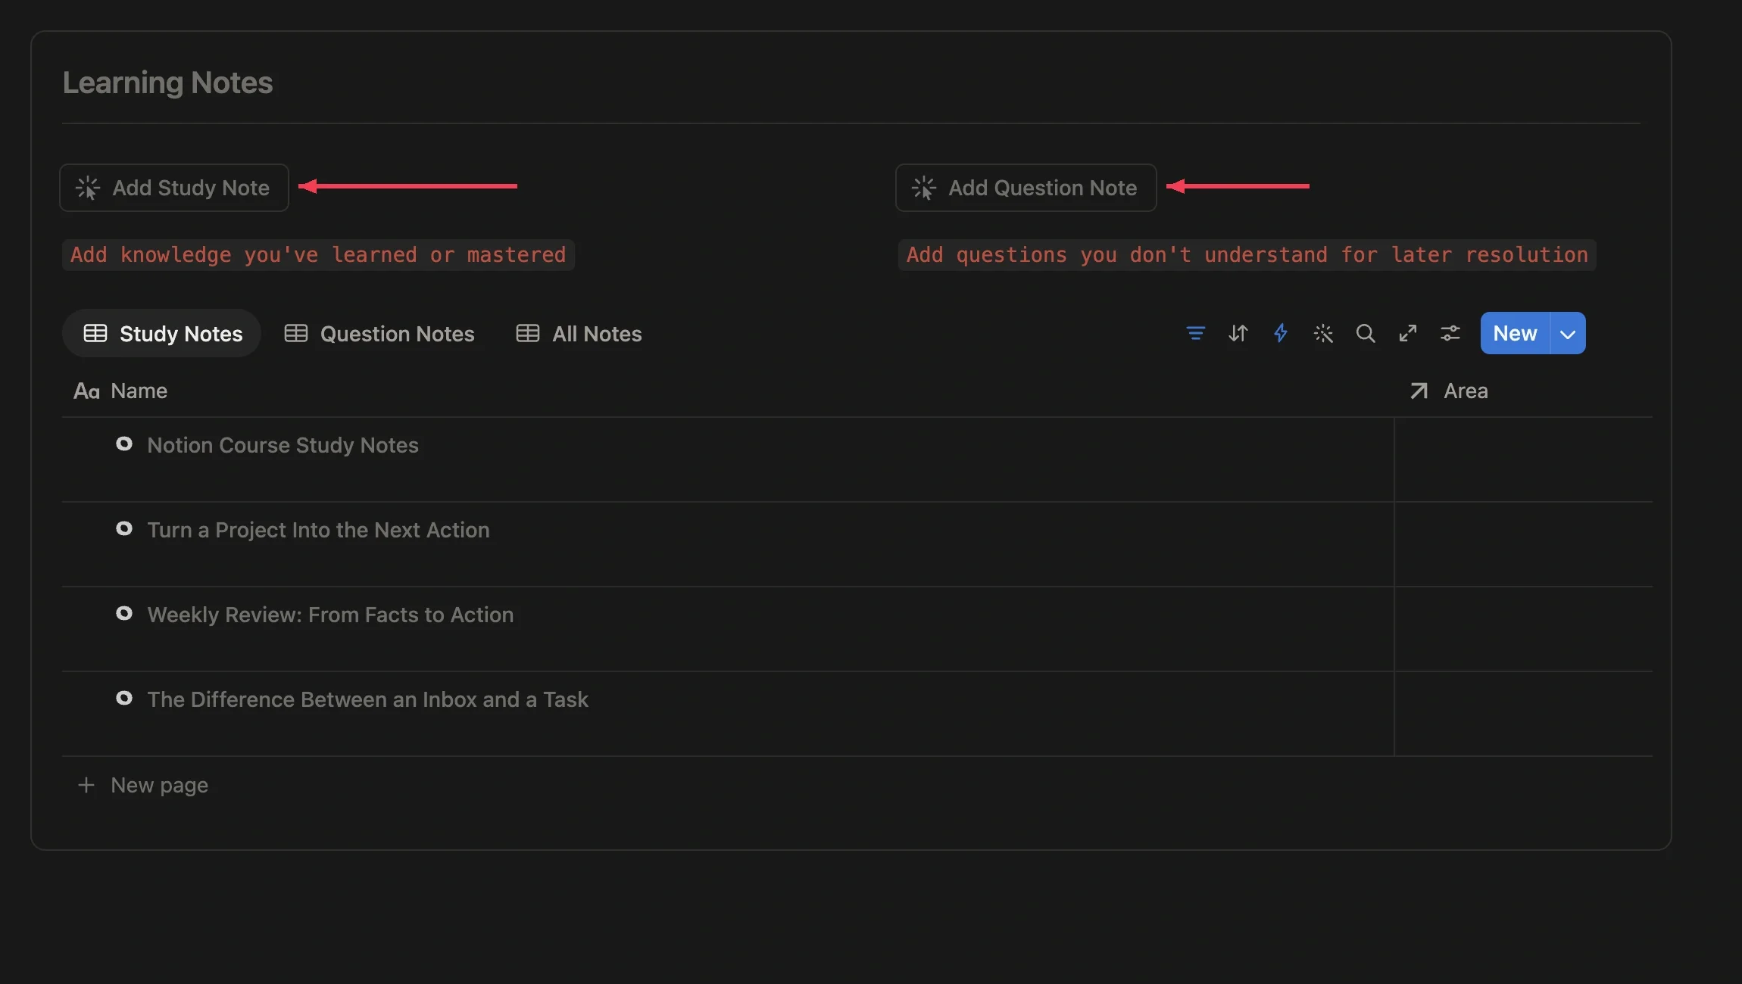Expand the New button dropdown chevron

click(x=1568, y=333)
